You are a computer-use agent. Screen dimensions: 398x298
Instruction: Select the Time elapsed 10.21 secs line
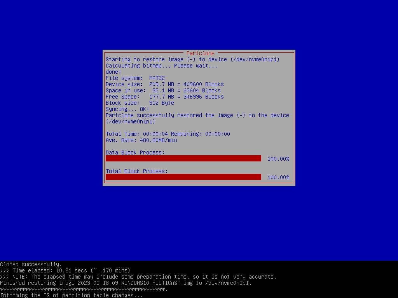pos(65,270)
